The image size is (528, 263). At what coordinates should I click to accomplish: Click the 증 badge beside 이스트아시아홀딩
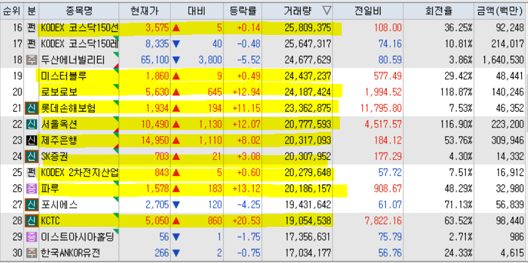tap(31, 237)
